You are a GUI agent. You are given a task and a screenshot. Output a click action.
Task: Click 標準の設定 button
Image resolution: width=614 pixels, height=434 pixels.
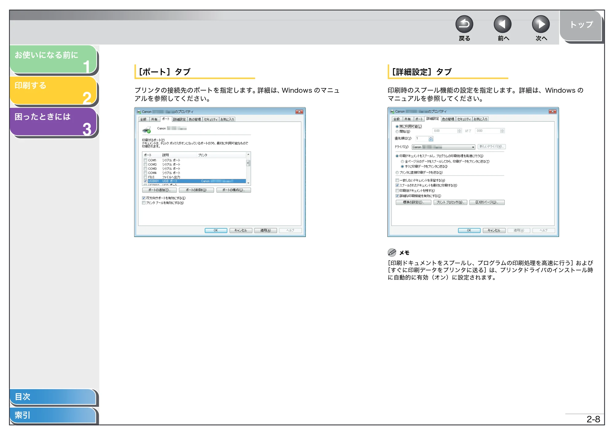click(413, 203)
